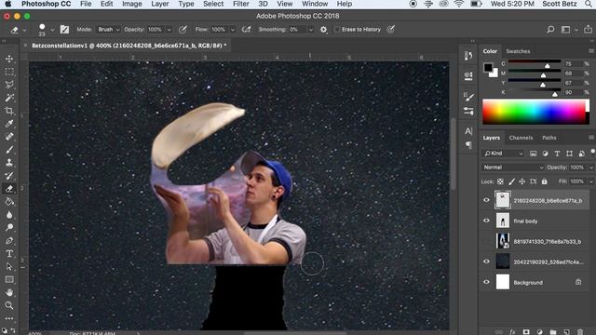
Task: Select the Move tool
Action: click(x=9, y=59)
